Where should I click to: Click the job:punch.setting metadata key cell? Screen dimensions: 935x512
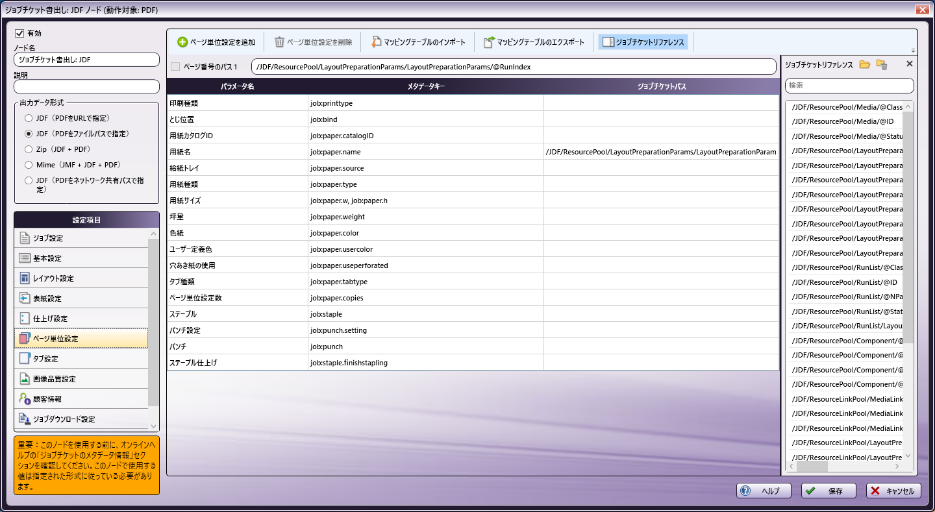[426, 330]
